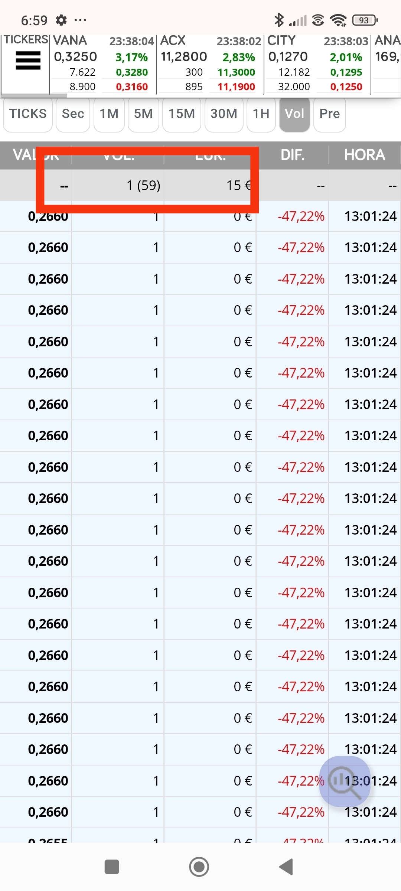Image resolution: width=401 pixels, height=891 pixels.
Task: Select the 5M interval tab
Action: point(143,114)
